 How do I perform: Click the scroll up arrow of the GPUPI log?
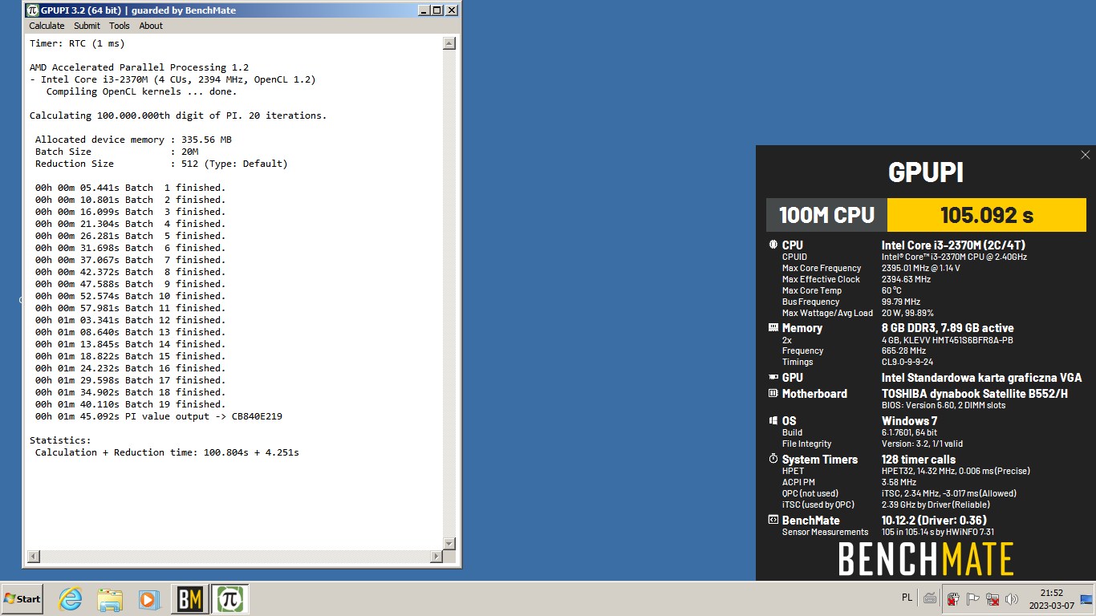(x=449, y=43)
